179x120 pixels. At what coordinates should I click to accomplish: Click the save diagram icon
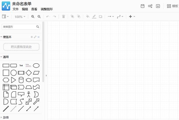click(142, 6)
